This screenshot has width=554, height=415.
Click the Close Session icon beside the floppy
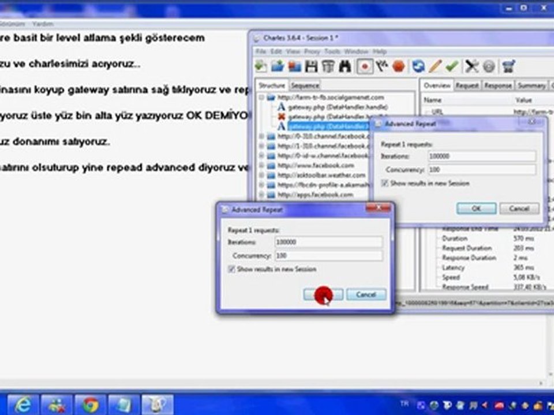(x=295, y=66)
